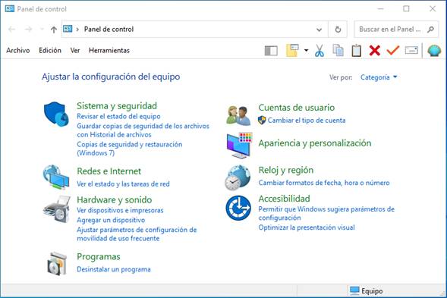Screen dimensions: 447x298
Task: Open the Archivo menu
Action: [18, 51]
